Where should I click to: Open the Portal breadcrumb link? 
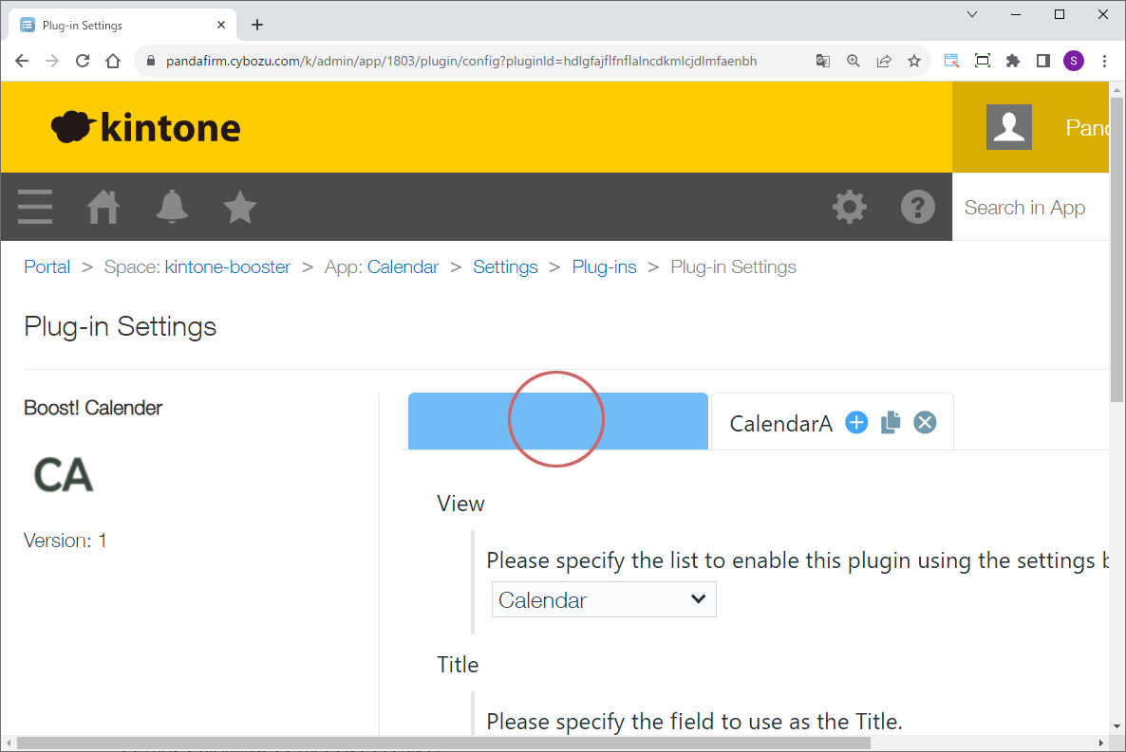(x=47, y=267)
